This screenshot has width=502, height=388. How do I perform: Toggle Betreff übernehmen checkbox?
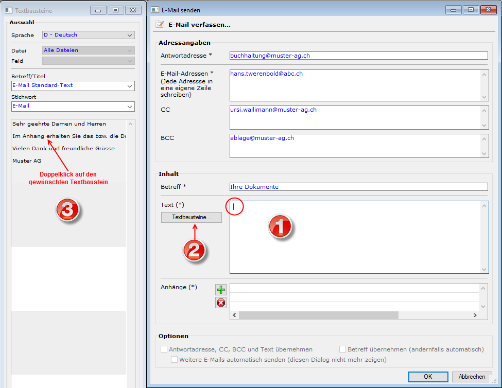pyautogui.click(x=342, y=349)
